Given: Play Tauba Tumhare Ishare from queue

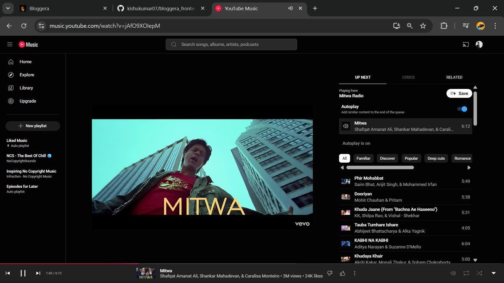Looking at the screenshot, I should click(x=406, y=228).
